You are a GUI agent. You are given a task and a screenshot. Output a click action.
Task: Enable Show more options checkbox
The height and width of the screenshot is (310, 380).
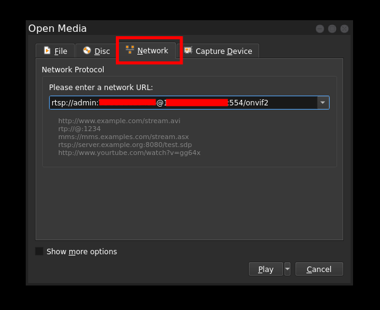(x=39, y=251)
